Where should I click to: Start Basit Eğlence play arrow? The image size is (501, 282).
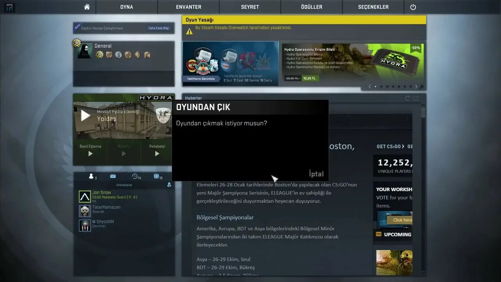90,154
